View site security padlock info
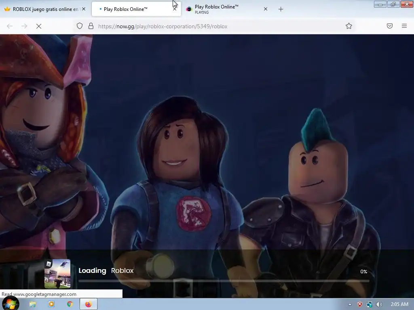Viewport: 414px width, 310px height. pos(91,26)
